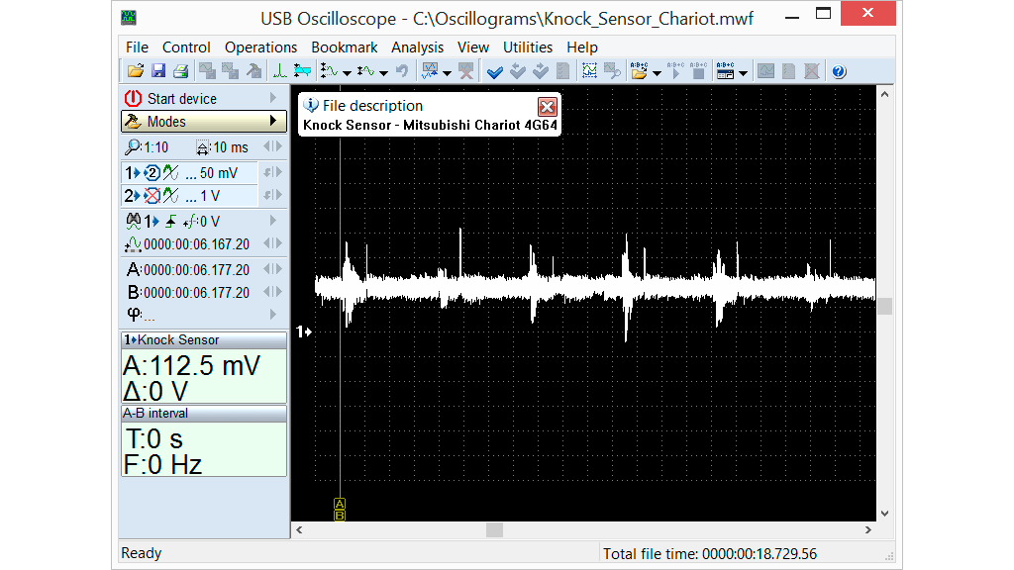Click the vertical-scale sine wave toolbar icon
The height and width of the screenshot is (570, 1014).
pos(329,71)
